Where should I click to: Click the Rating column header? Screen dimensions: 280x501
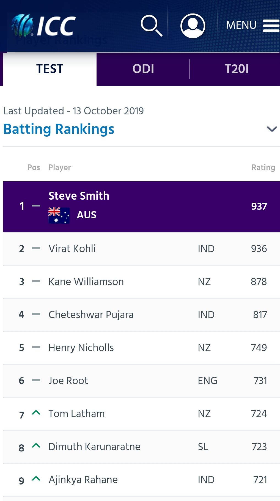263,167
